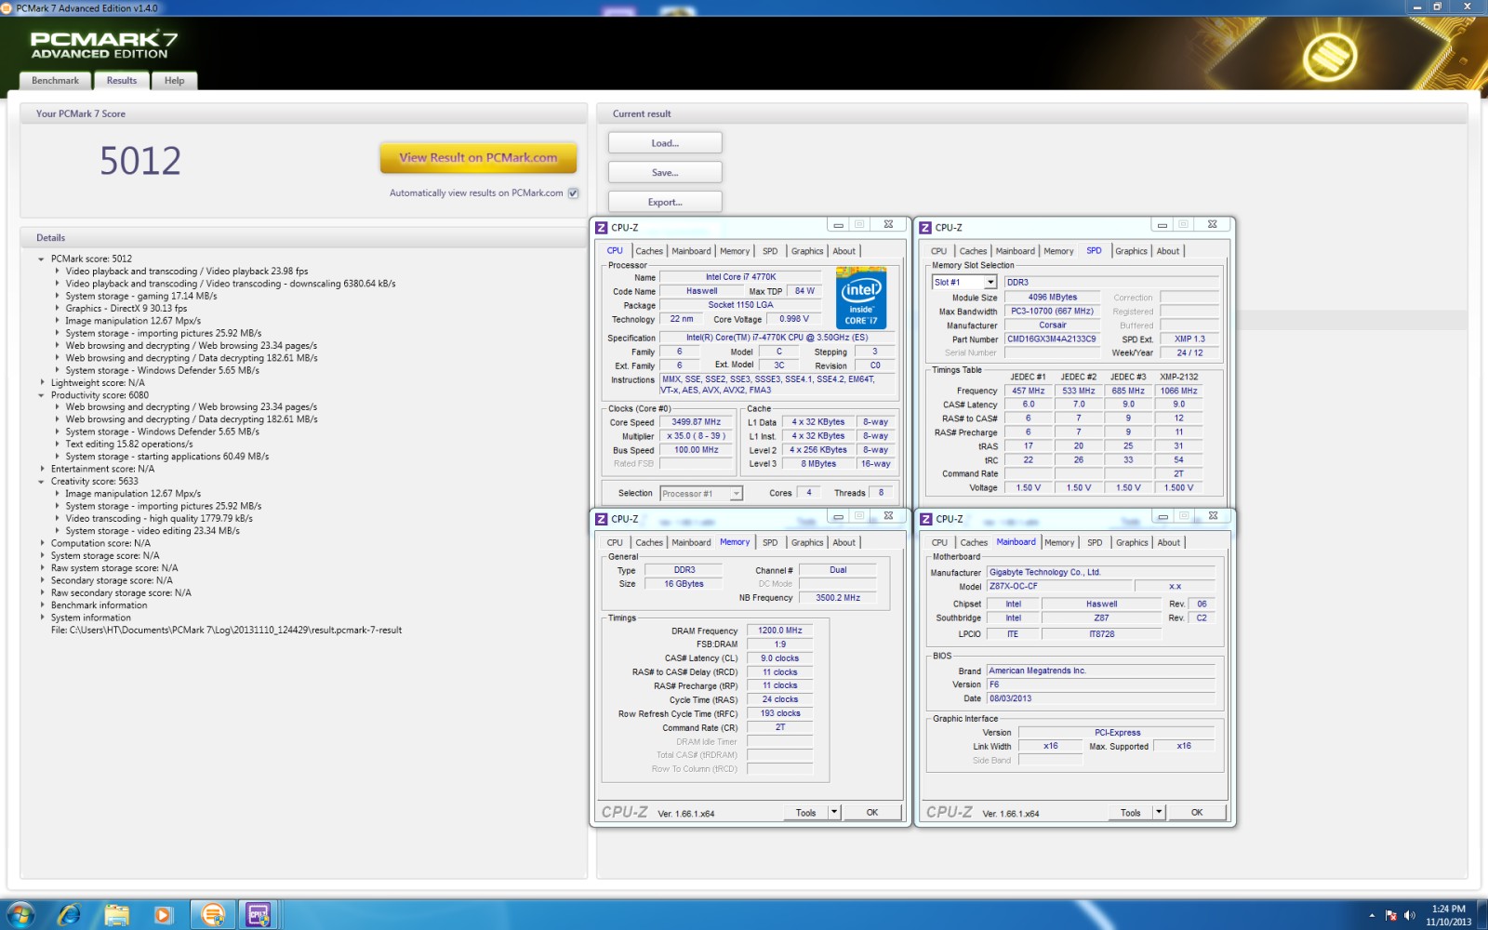Expand the Lightweight score: N/A node
This screenshot has width=1488, height=930.
point(41,383)
